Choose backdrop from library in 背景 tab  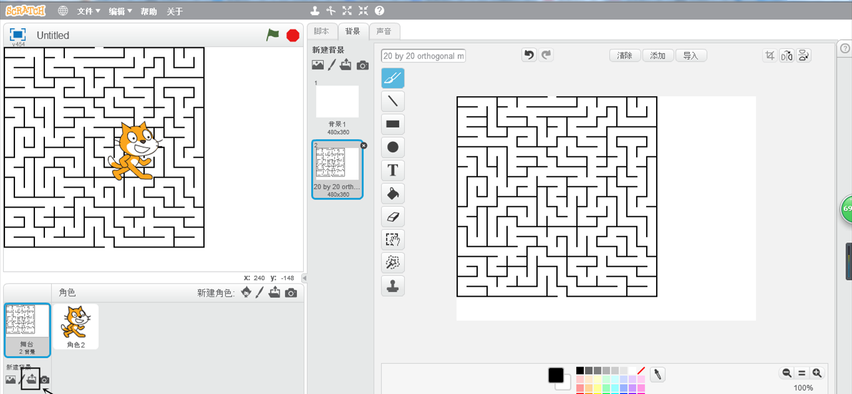(x=318, y=65)
